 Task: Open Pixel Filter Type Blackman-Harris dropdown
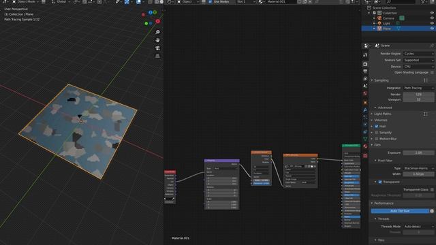pos(418,168)
